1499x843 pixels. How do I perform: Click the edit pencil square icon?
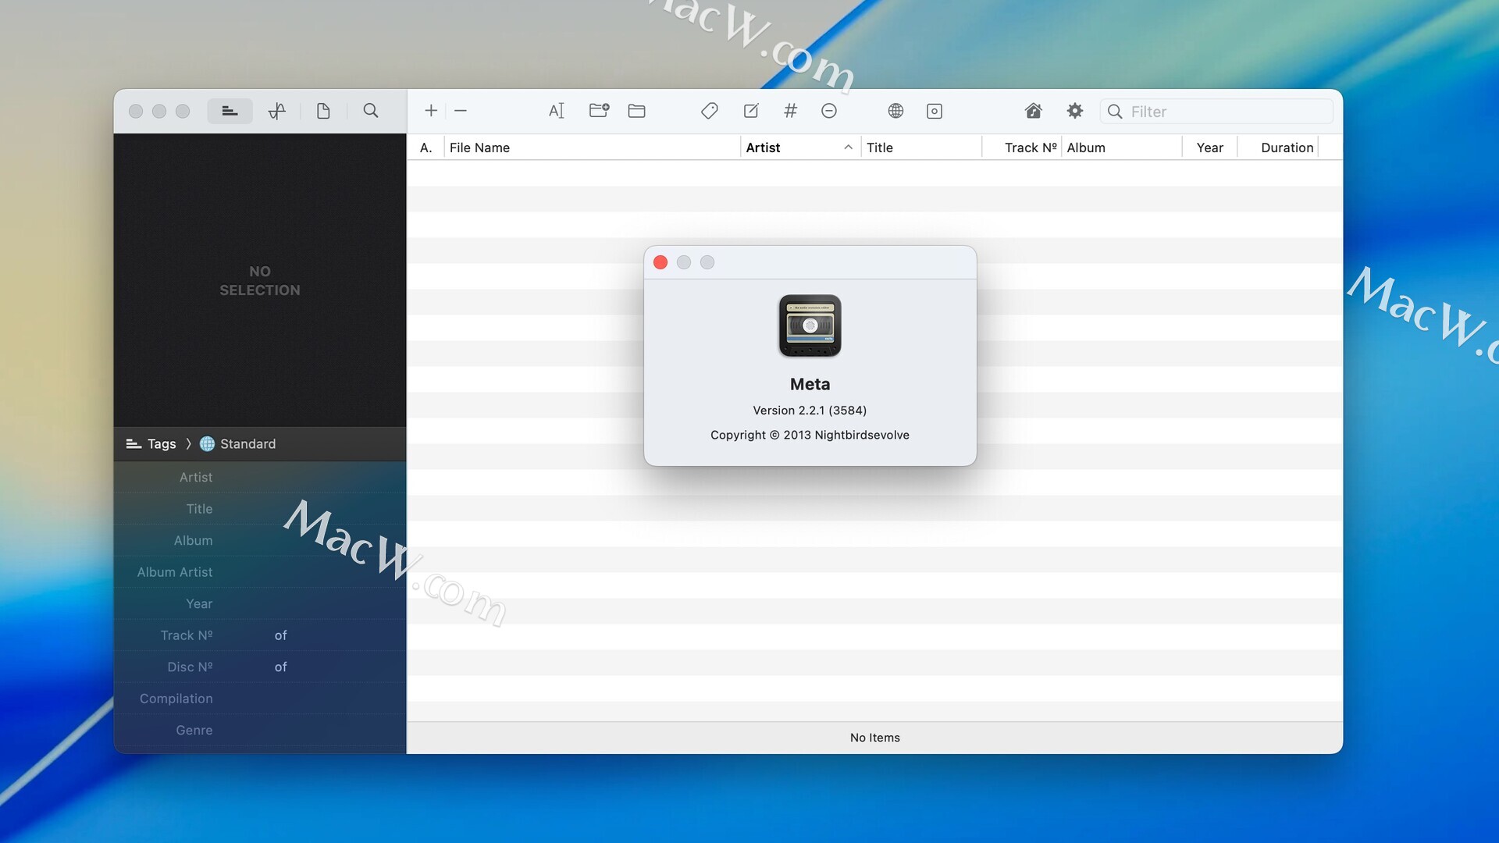pyautogui.click(x=751, y=111)
